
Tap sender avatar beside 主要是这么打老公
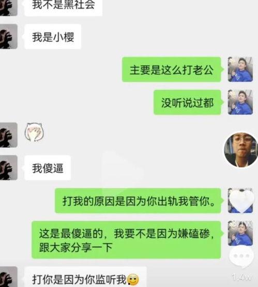point(240,69)
